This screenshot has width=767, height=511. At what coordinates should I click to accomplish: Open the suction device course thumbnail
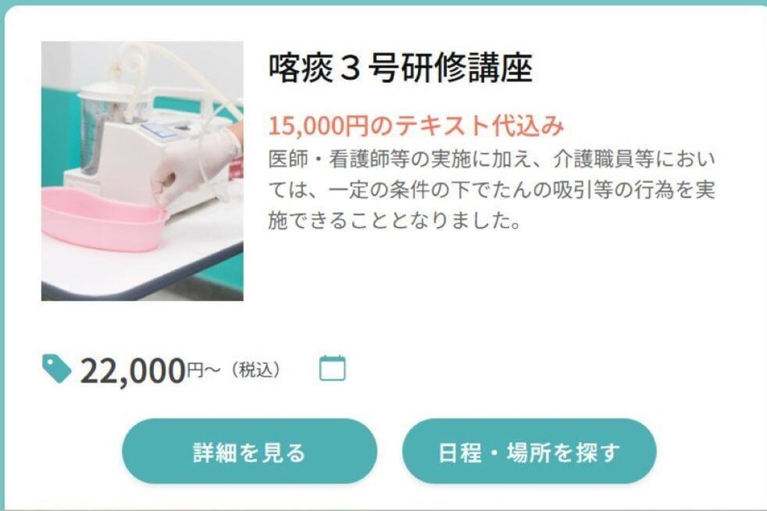(142, 171)
